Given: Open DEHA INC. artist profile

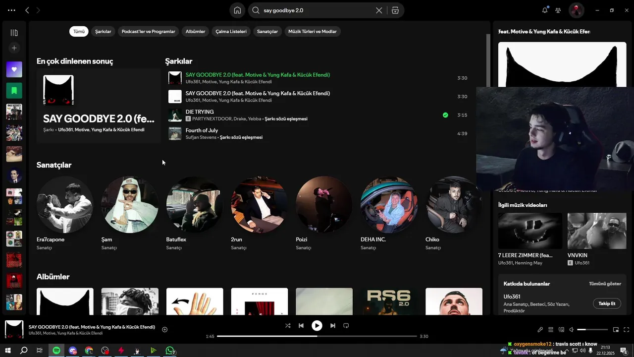Looking at the screenshot, I should click(389, 205).
